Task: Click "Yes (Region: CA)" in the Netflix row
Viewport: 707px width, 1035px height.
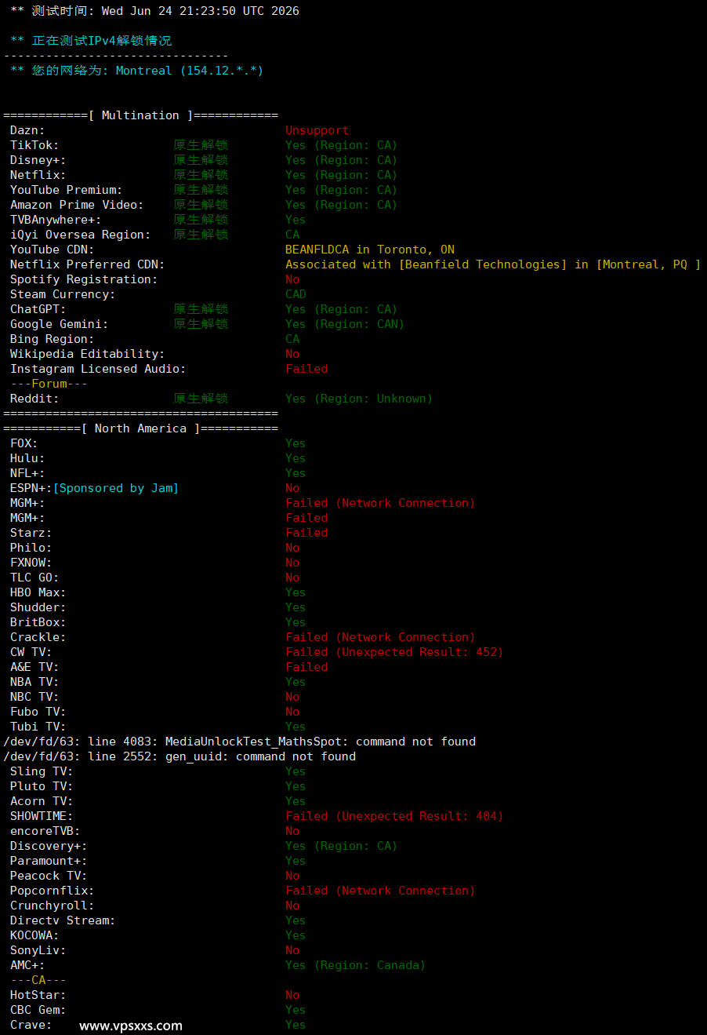Action: [342, 175]
